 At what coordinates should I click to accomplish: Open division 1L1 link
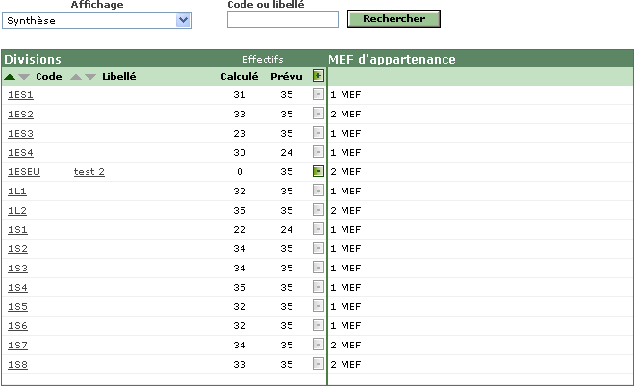coord(17,191)
